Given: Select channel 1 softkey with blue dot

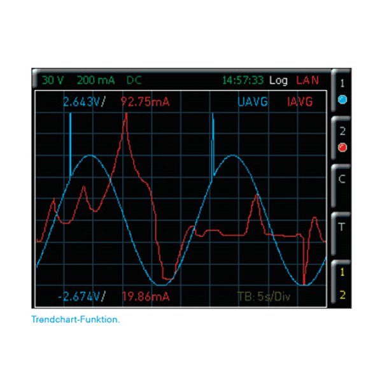Looking at the screenshot, I should pos(342,91).
